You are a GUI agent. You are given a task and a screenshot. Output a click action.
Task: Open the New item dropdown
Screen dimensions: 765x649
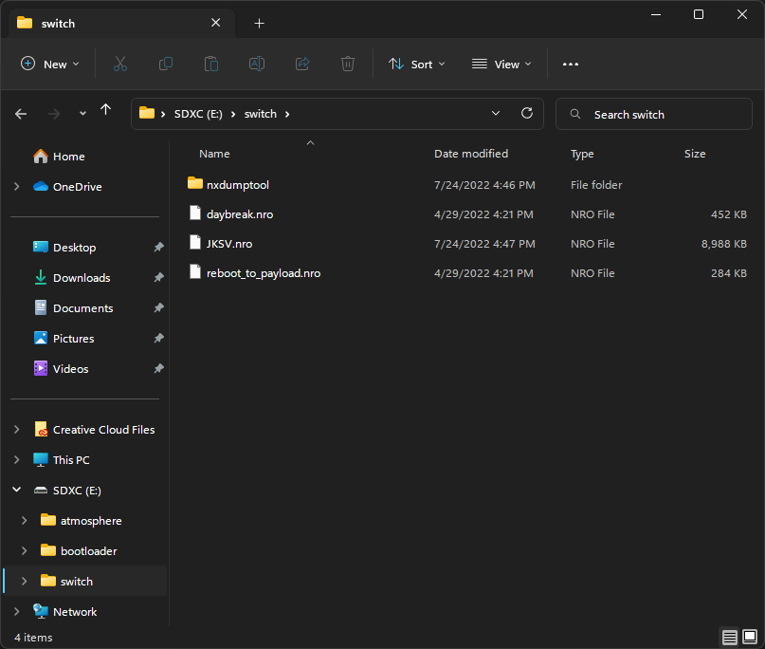51,64
